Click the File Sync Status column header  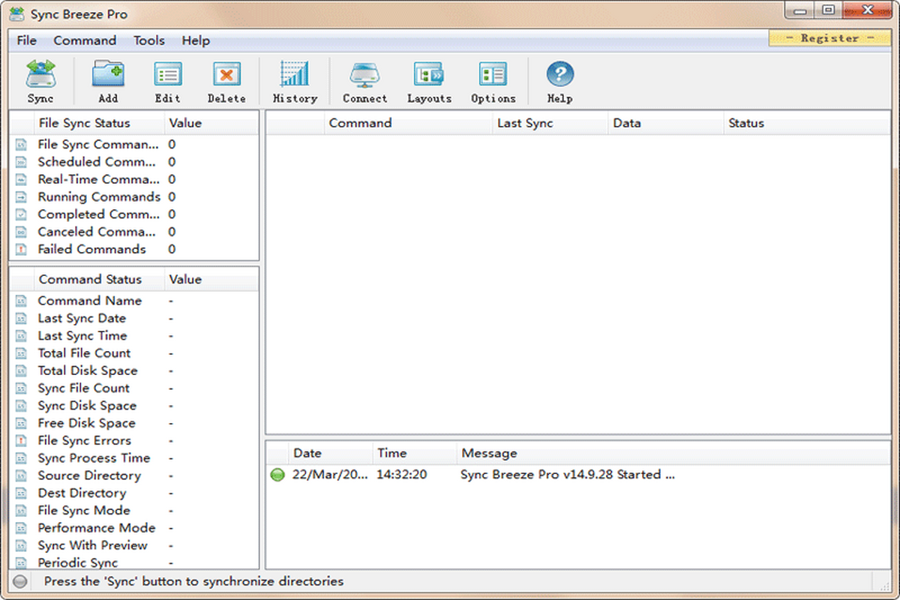[x=99, y=124]
